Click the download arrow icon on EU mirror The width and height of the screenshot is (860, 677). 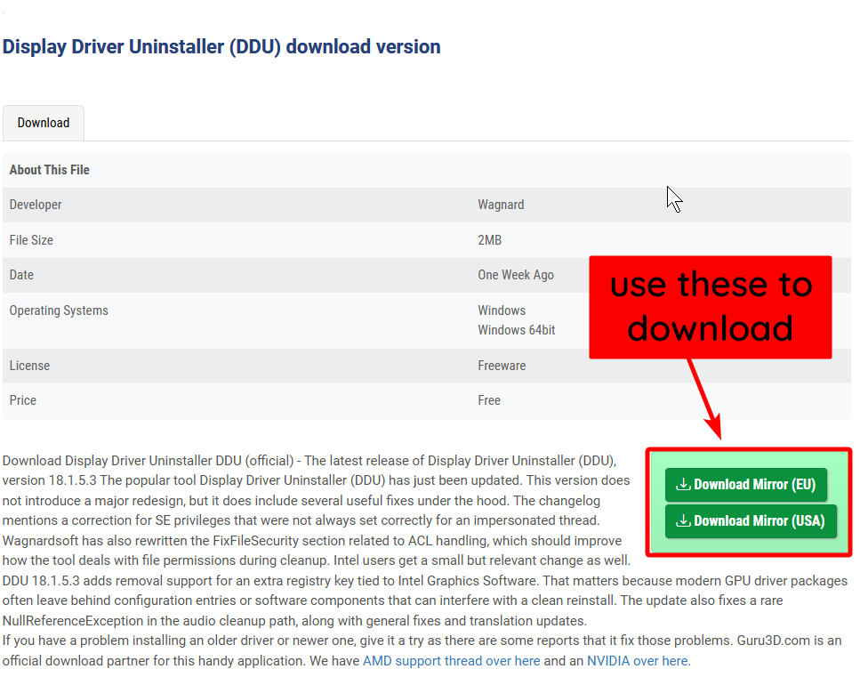click(x=683, y=485)
